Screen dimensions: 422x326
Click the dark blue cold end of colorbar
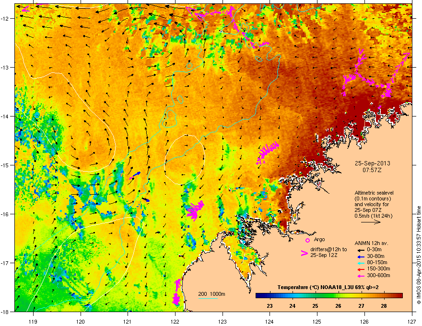pyautogui.click(x=259, y=296)
